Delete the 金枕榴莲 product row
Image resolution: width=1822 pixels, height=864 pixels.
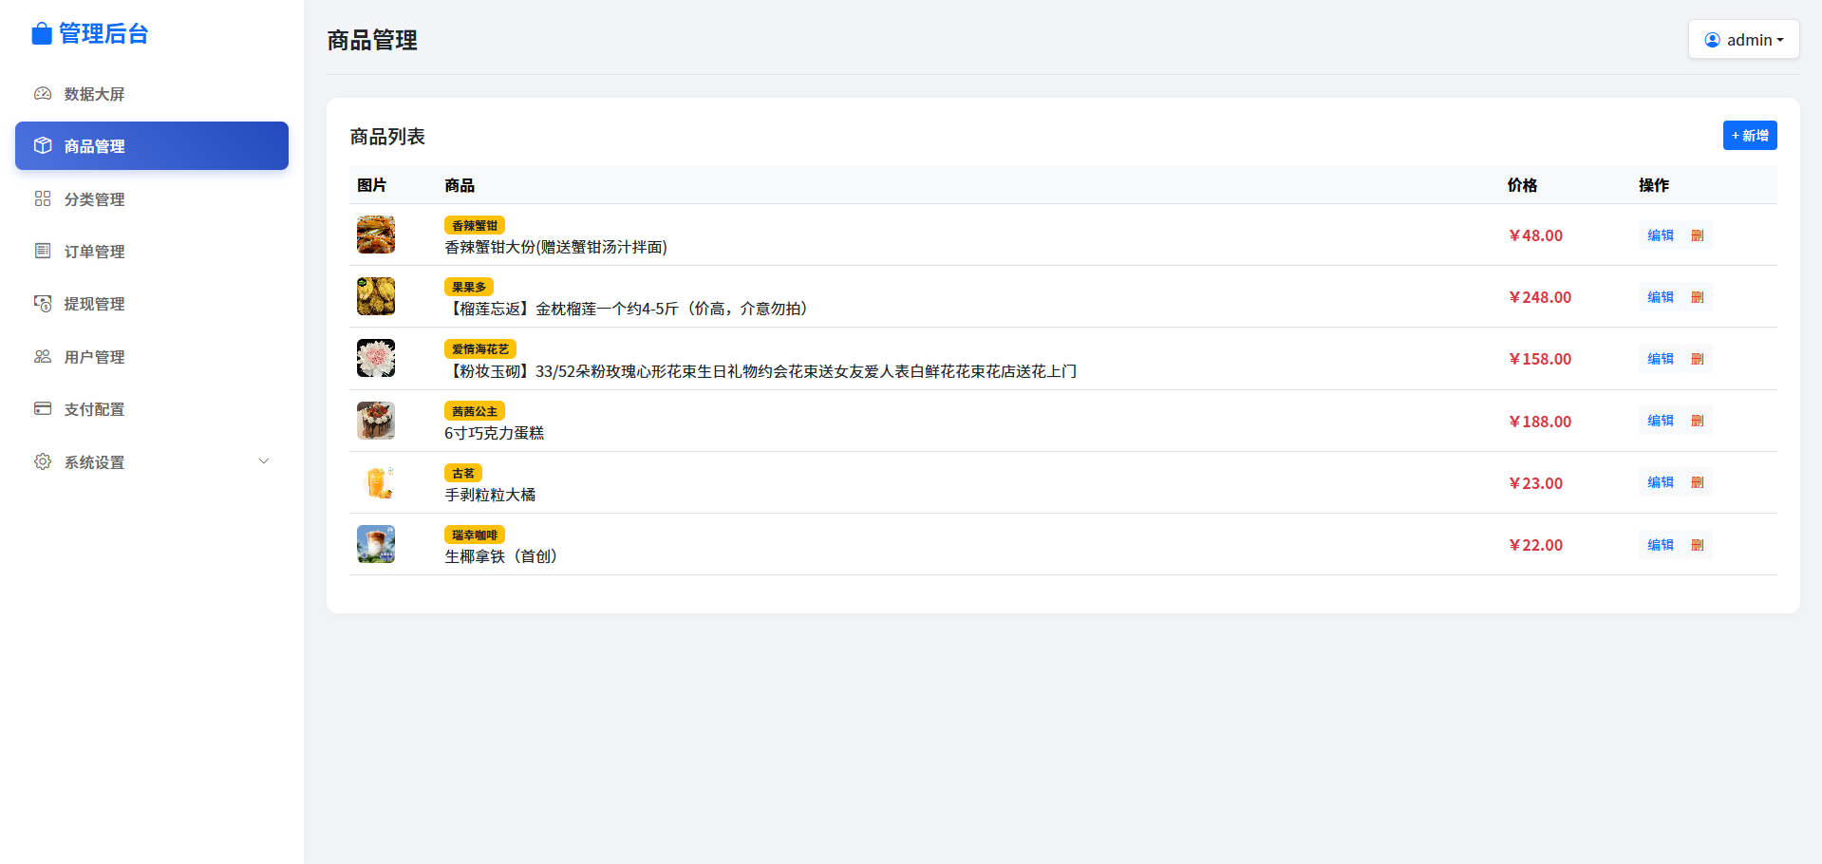[x=1698, y=297]
